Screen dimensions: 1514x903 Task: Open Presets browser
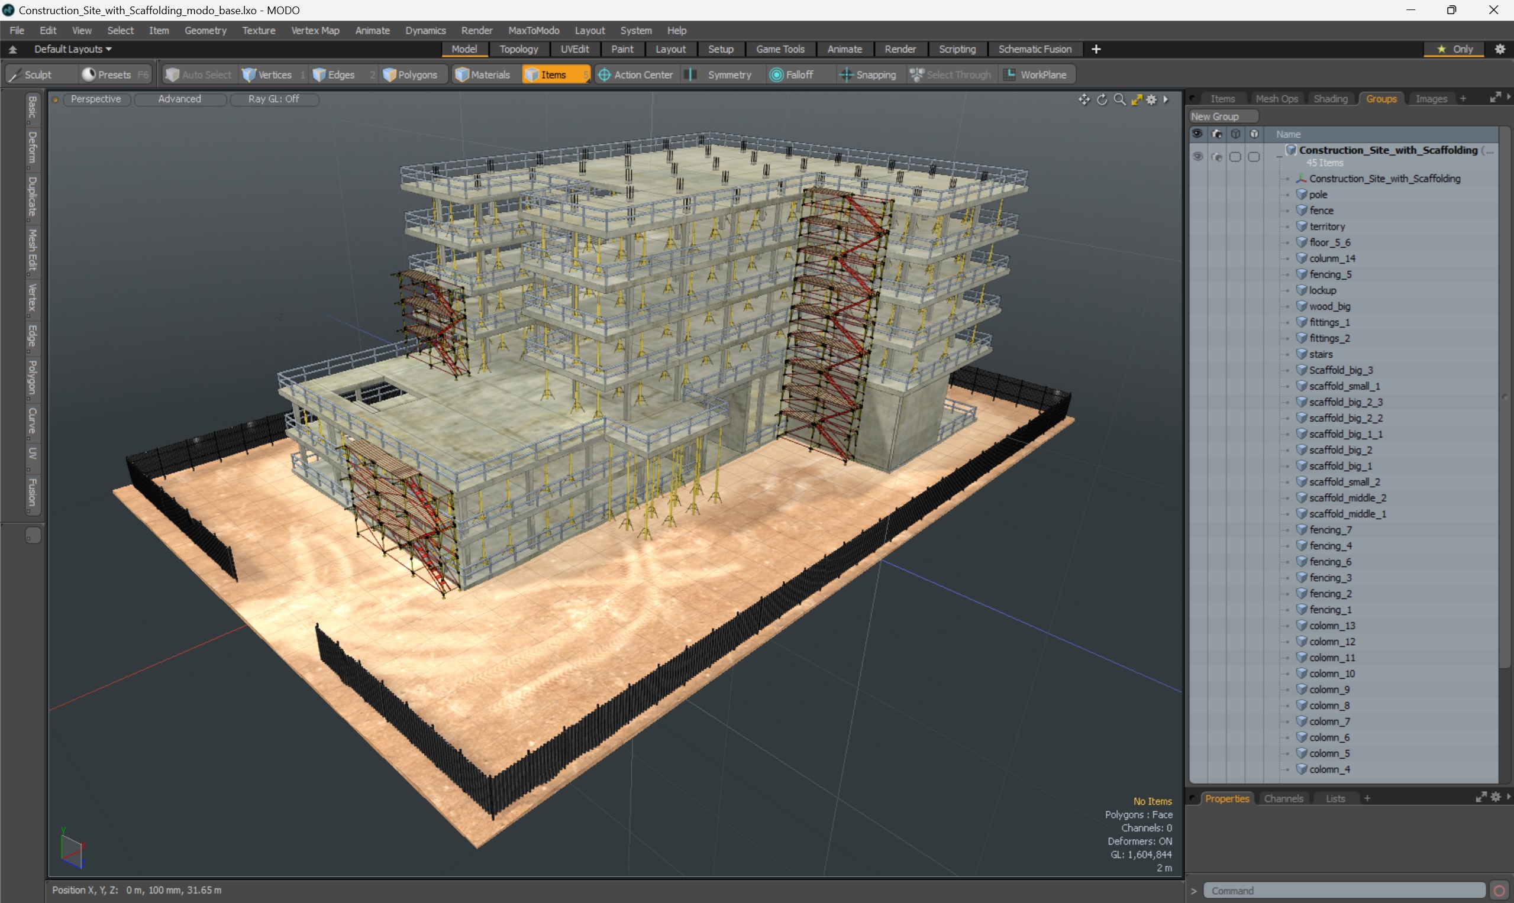pos(114,75)
